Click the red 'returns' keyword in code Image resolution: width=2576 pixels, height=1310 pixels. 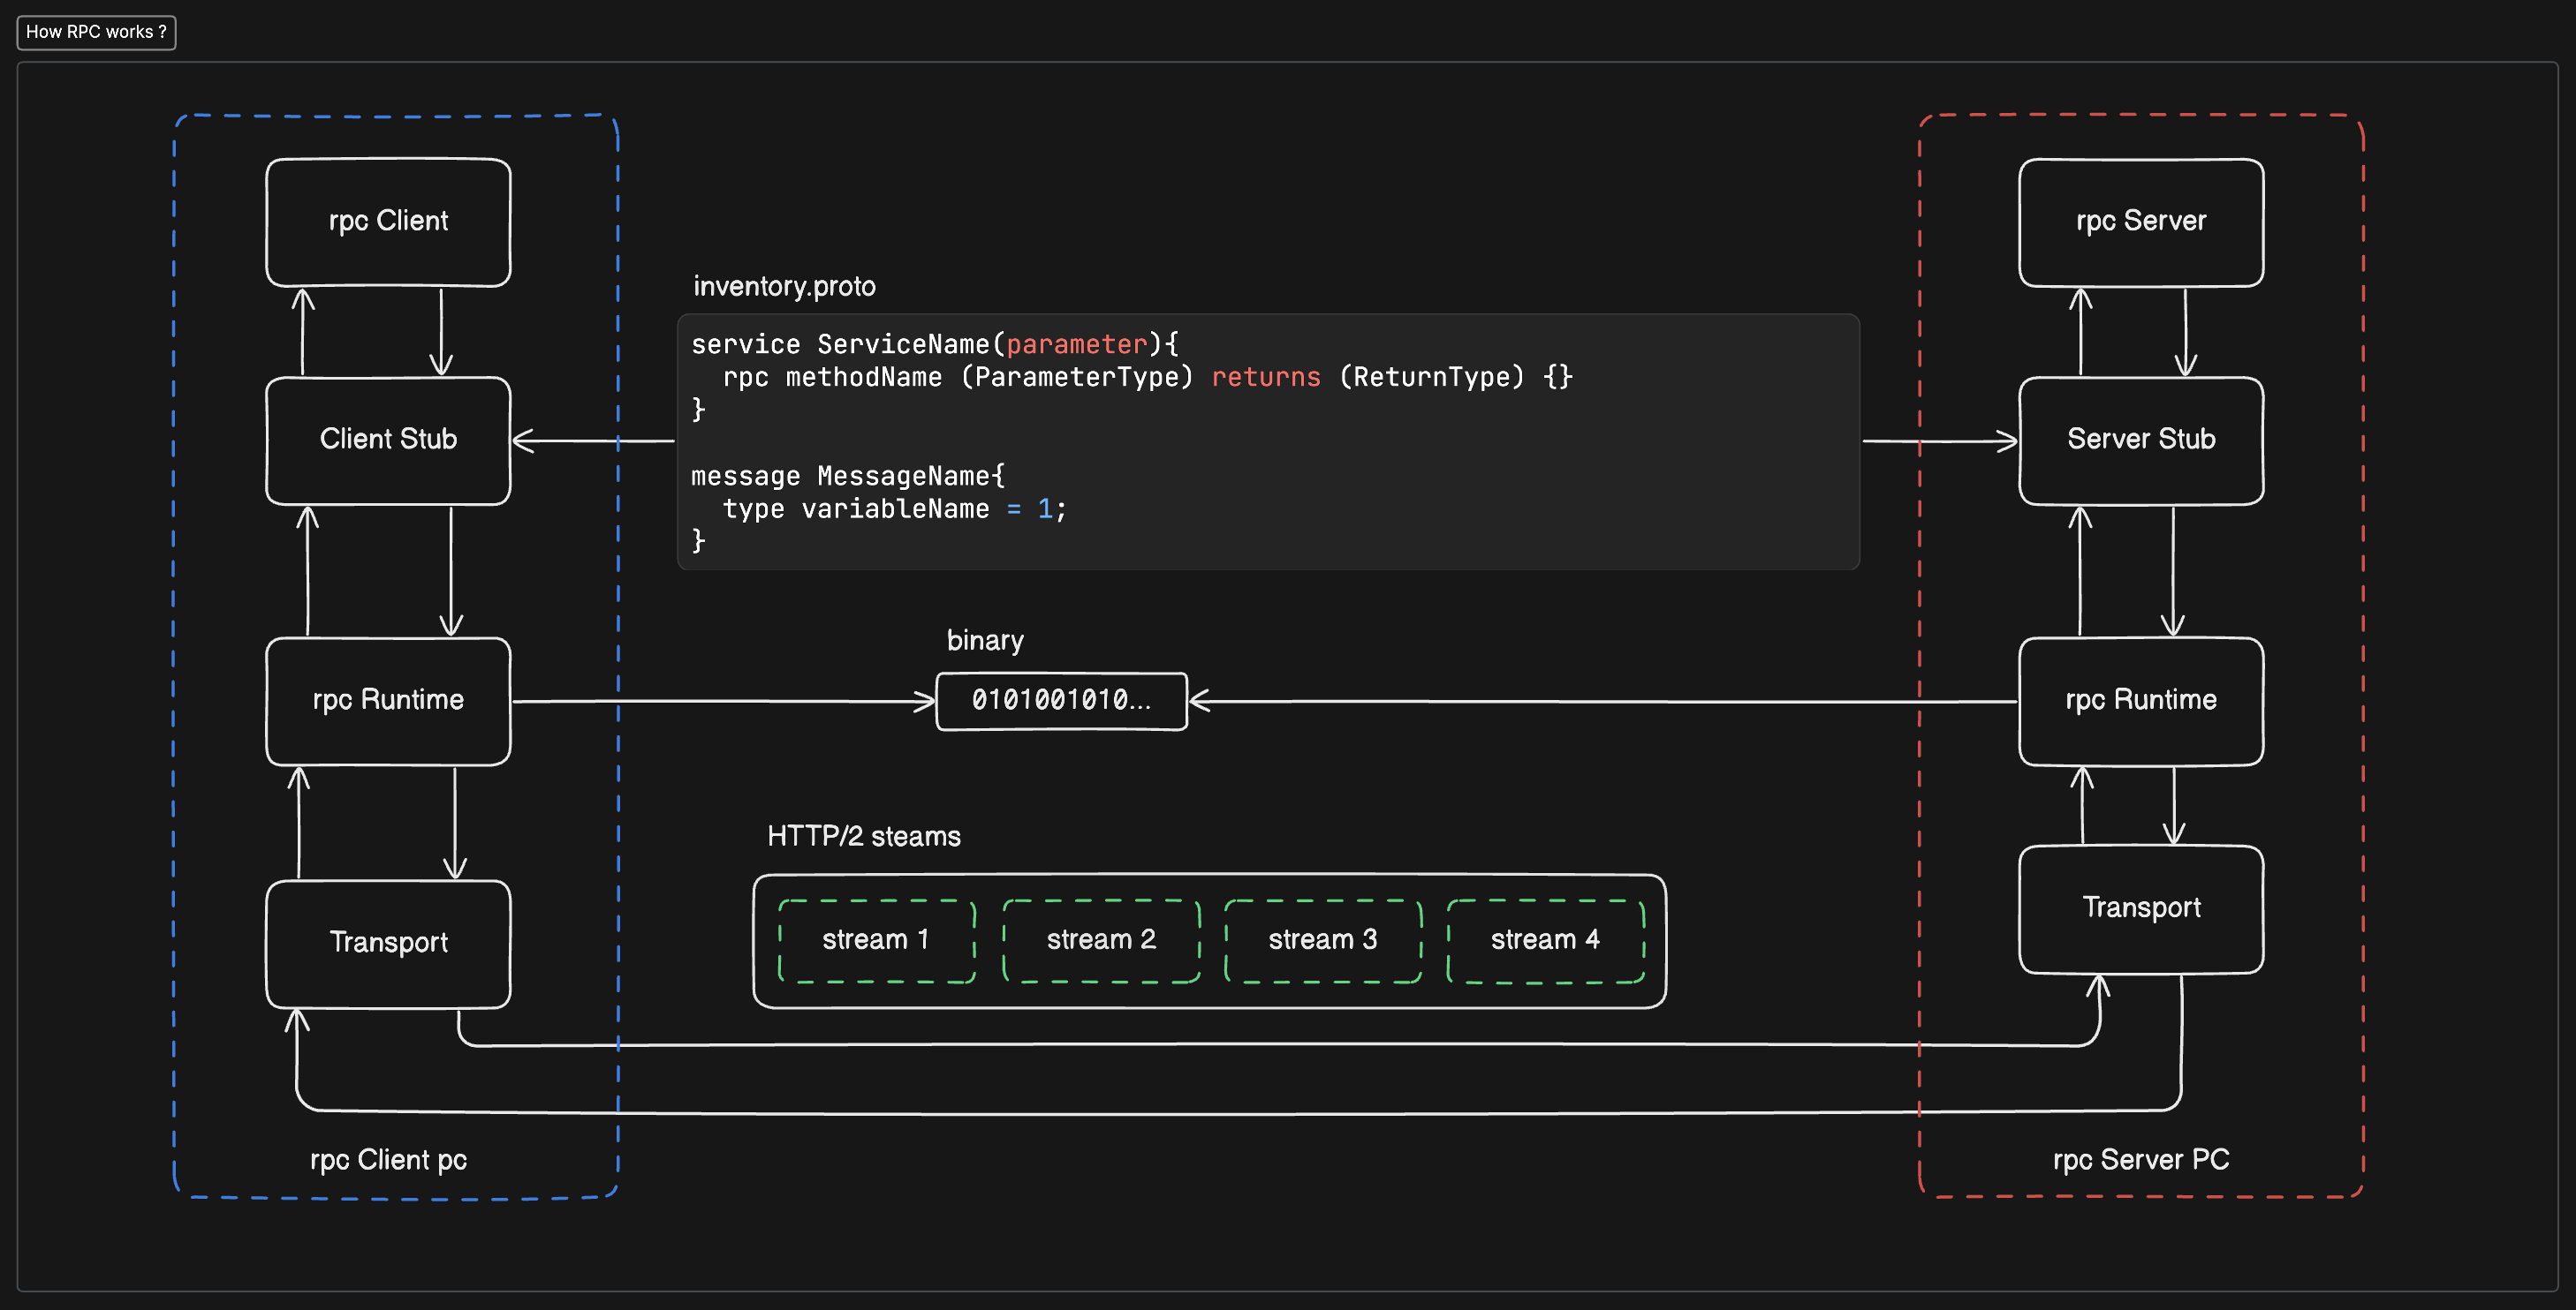[1265, 378]
